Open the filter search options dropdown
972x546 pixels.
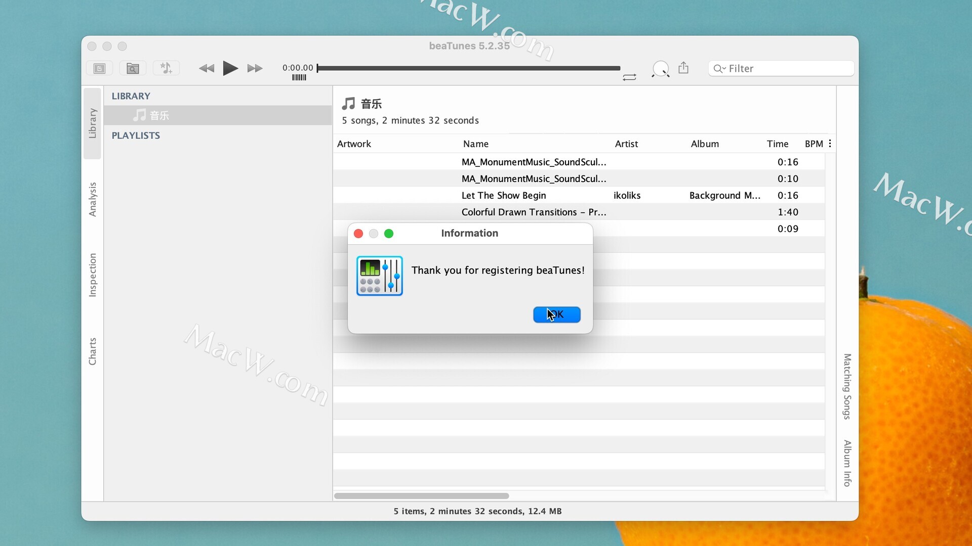tap(719, 69)
